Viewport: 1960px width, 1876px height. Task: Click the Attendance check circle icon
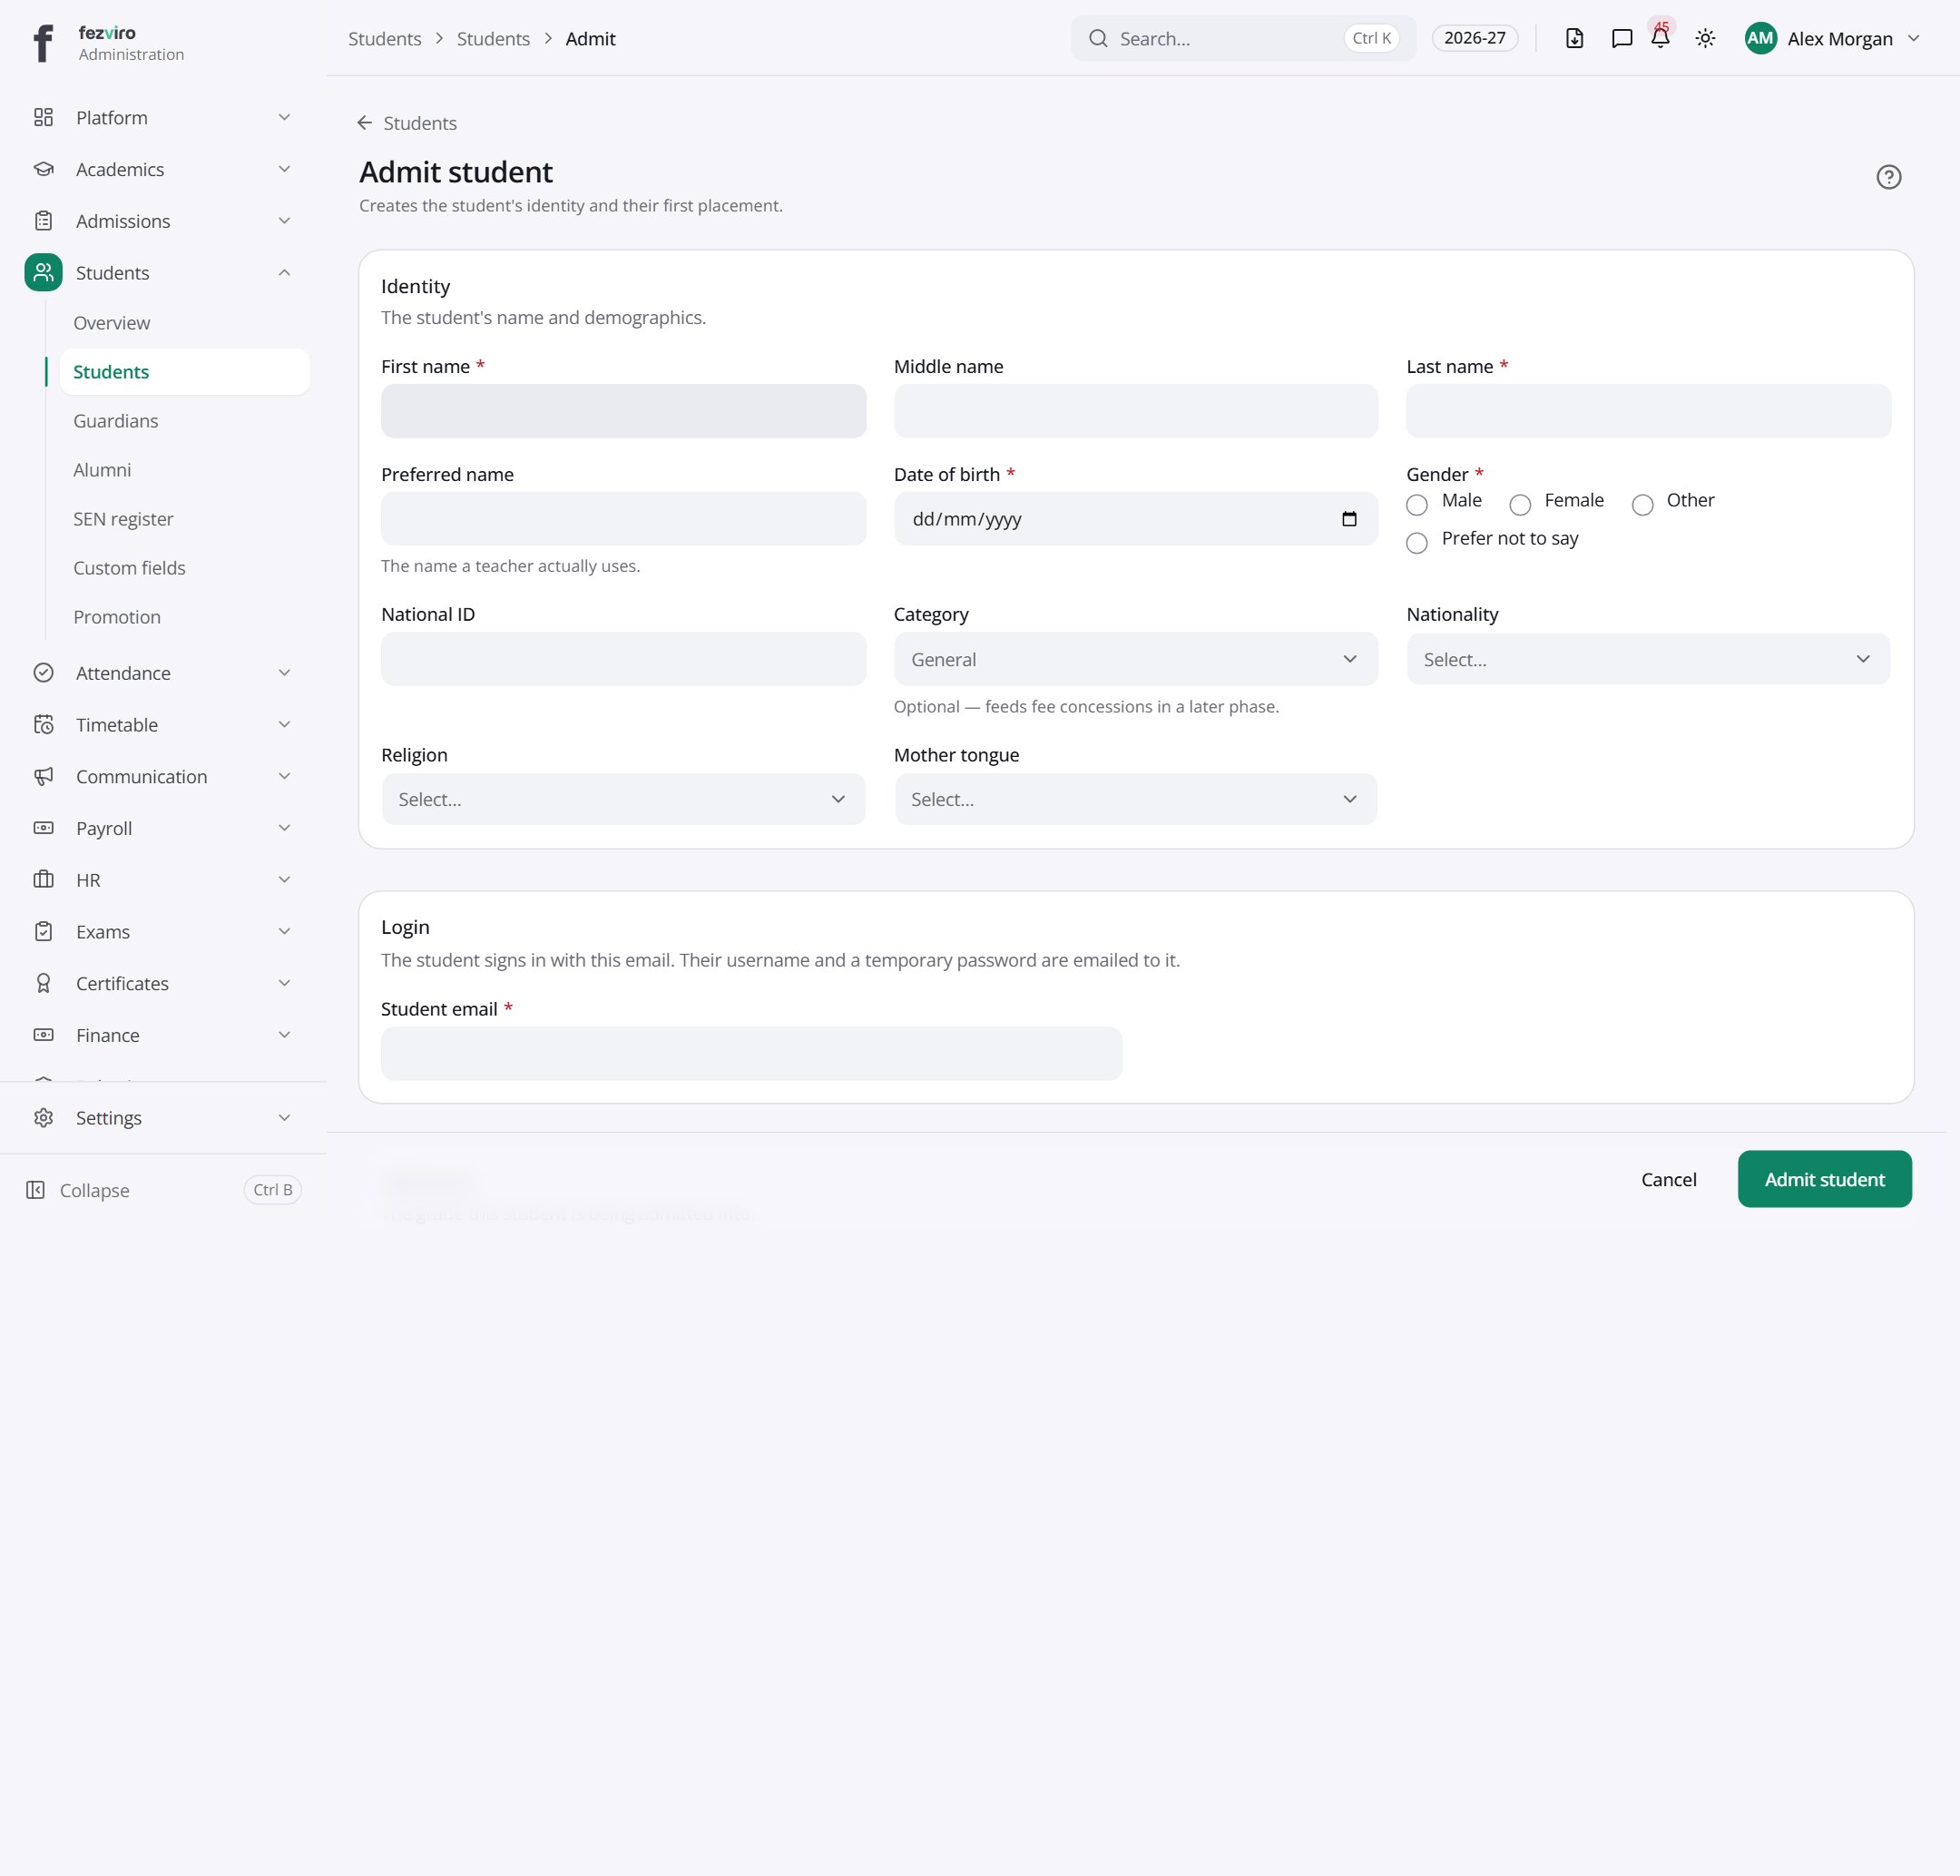[43, 673]
